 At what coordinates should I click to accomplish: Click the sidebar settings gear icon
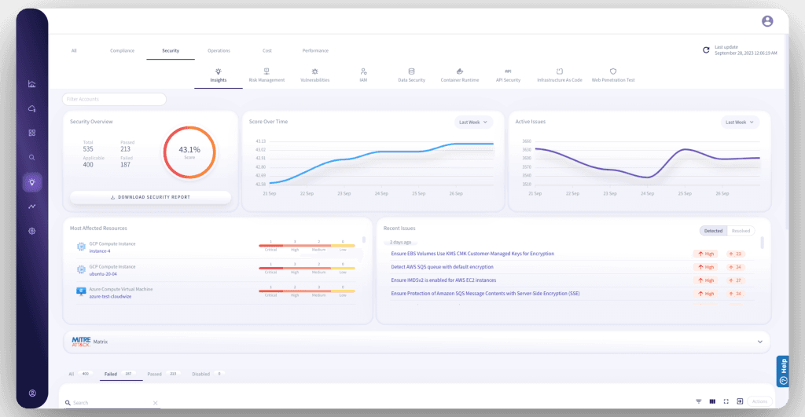coord(32,231)
